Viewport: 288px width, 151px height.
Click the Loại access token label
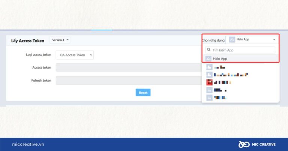pyautogui.click(x=38, y=55)
